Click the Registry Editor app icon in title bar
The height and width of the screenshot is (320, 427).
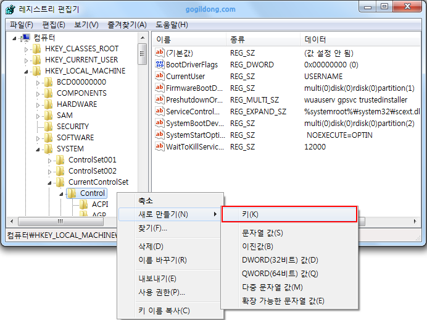10,9
